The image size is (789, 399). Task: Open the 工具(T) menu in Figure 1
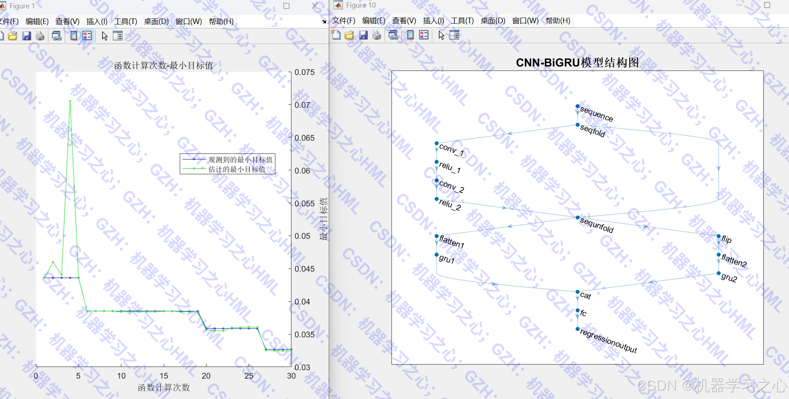126,21
